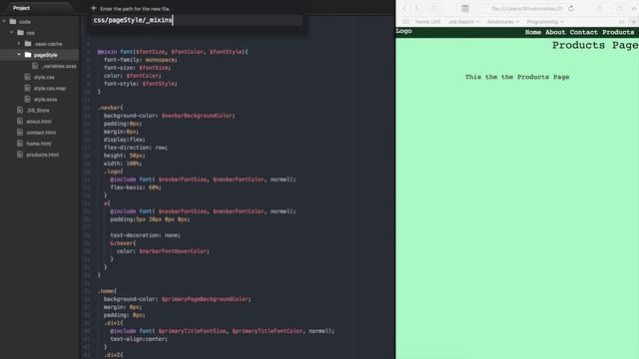Go back in Safari browser
639x359 pixels.
click(404, 9)
